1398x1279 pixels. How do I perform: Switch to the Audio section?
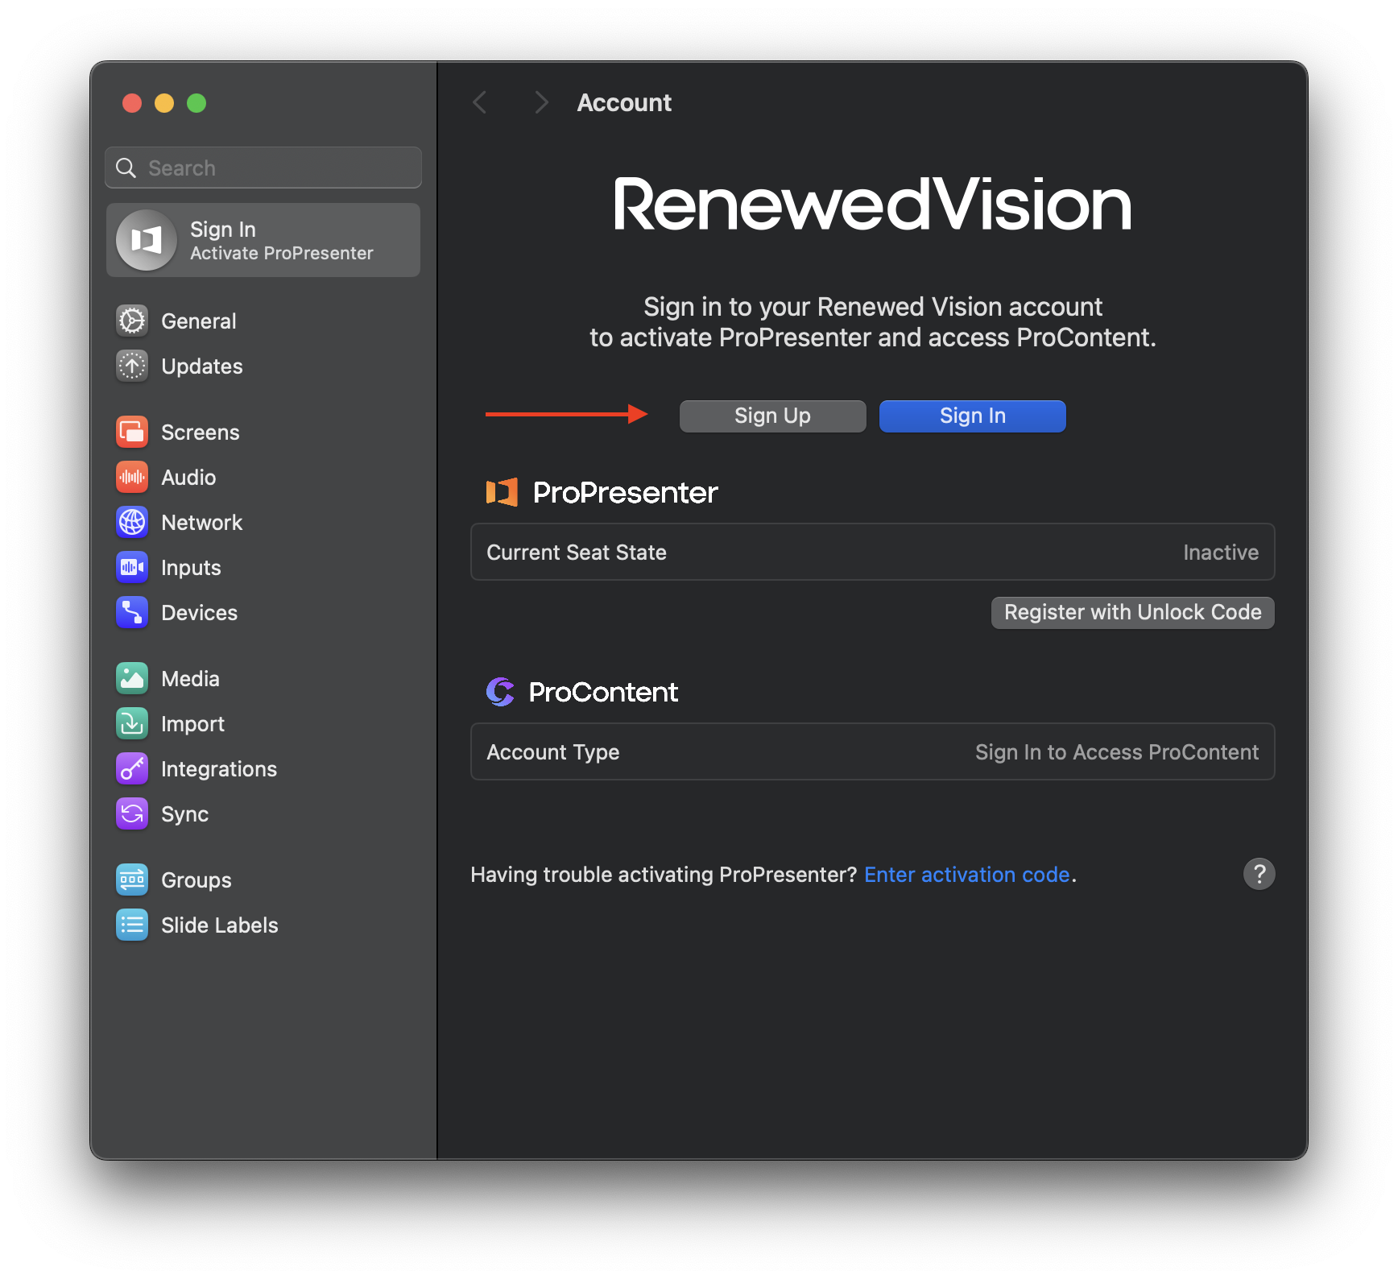[188, 478]
